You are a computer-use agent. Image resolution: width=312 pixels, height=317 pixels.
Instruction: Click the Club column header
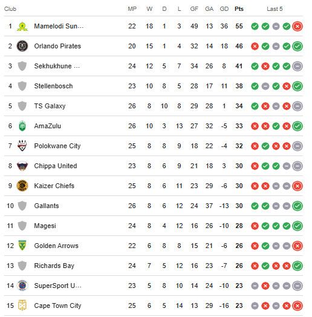coord(10,9)
